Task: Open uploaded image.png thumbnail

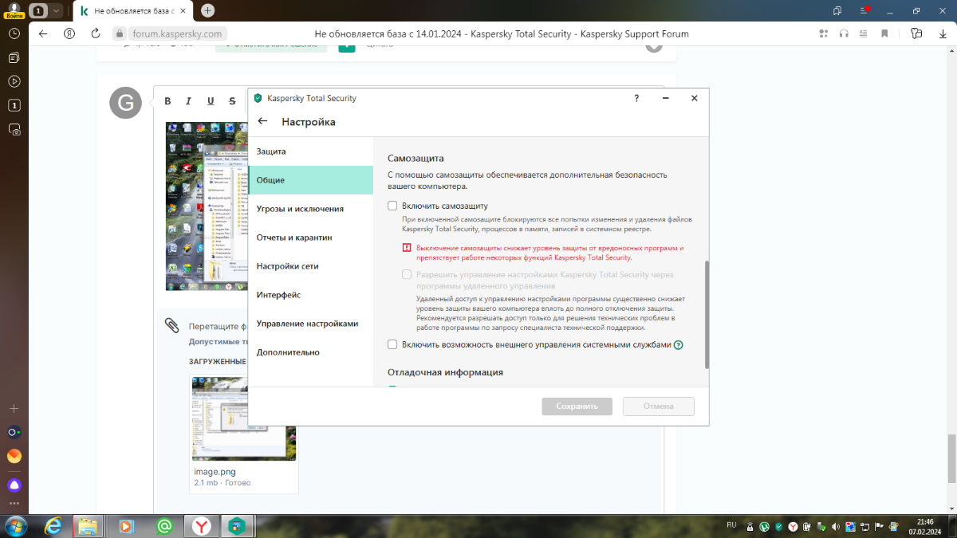Action: [x=244, y=418]
